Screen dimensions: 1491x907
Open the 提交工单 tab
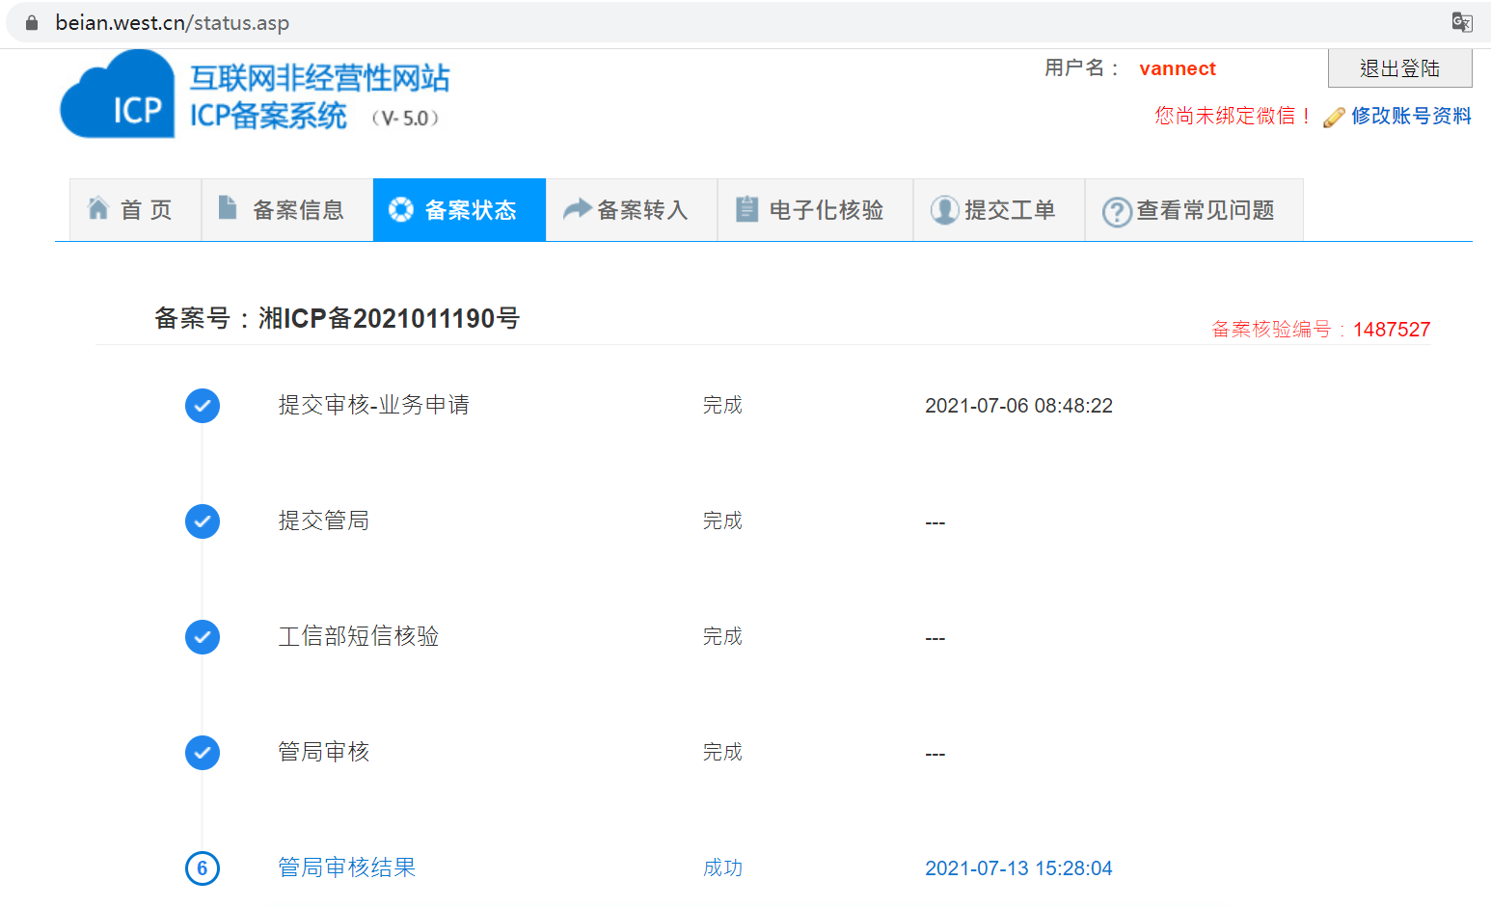[998, 210]
